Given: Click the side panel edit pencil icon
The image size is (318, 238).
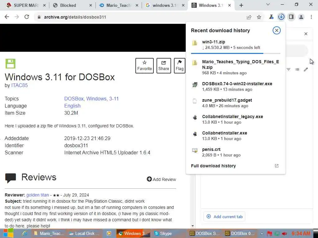Looking at the screenshot, I should tap(306, 69).
